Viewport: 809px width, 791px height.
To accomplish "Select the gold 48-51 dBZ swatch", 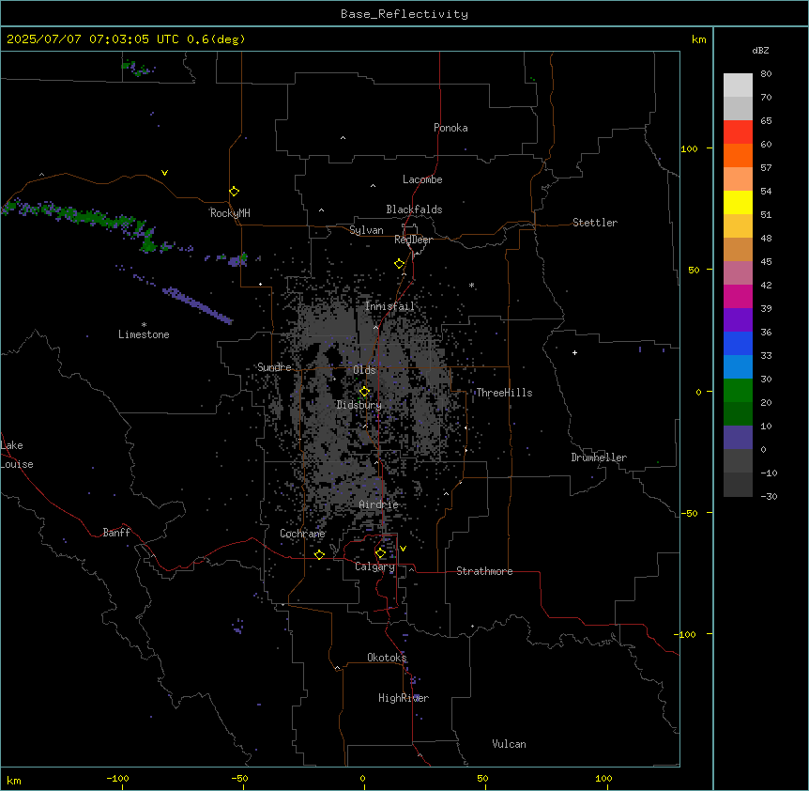I will click(x=738, y=225).
